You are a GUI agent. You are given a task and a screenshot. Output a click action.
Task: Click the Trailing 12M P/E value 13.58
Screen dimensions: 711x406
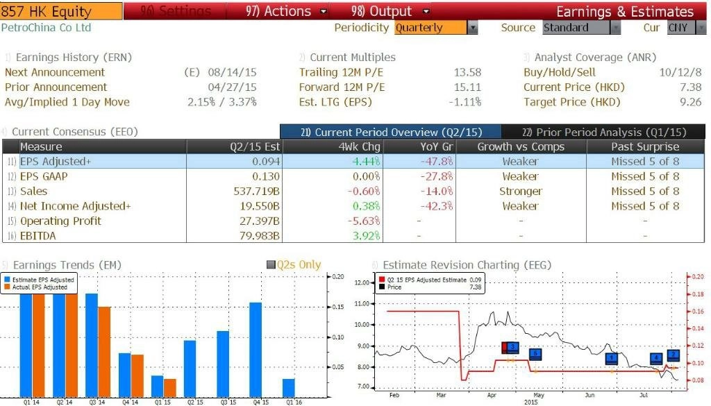(x=467, y=72)
